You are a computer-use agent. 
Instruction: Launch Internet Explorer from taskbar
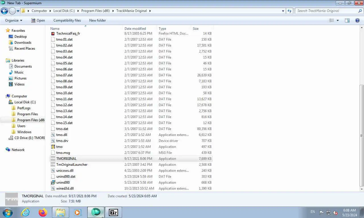pos(25,212)
